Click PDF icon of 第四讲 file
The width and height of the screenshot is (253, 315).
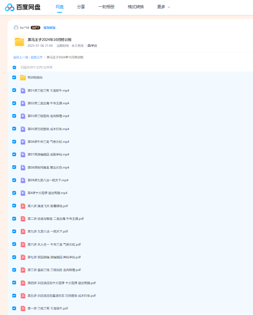click(x=23, y=283)
